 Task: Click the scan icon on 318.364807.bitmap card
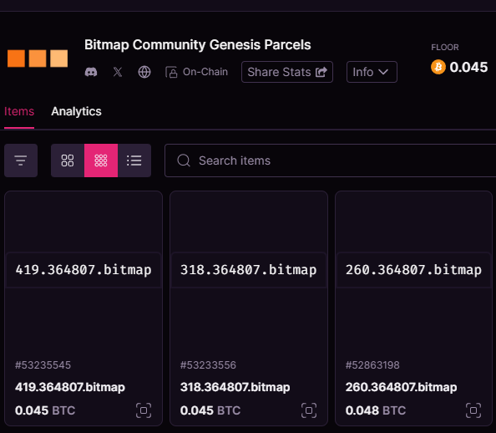[309, 410]
